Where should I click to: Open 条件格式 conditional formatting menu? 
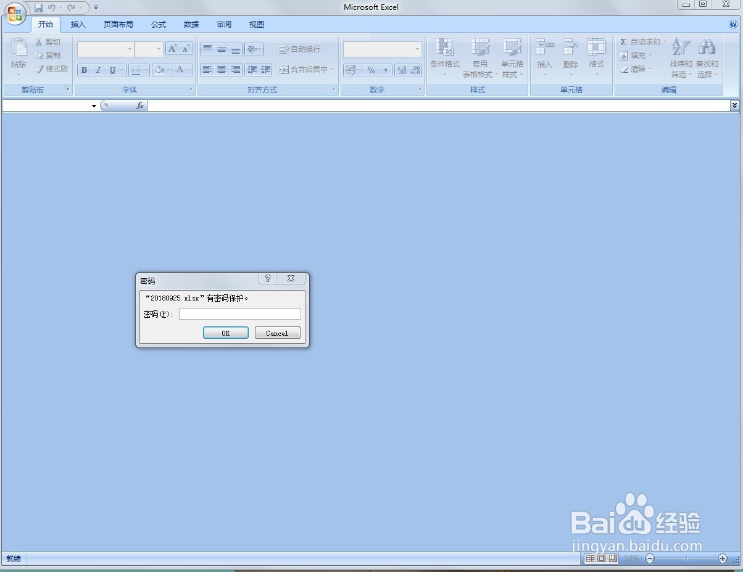pyautogui.click(x=445, y=58)
